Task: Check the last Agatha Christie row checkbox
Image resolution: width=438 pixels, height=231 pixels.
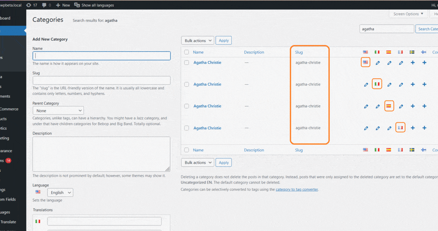Action: (187, 128)
